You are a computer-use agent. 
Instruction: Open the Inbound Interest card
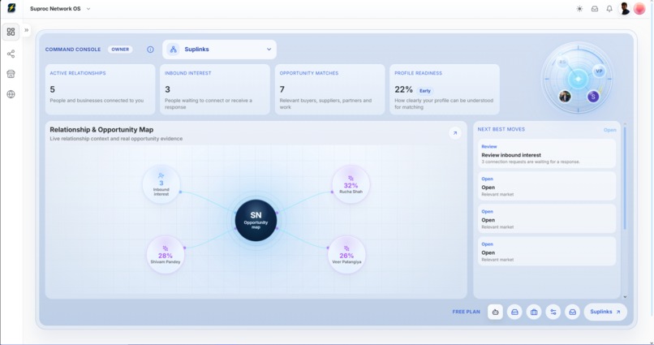[215, 89]
